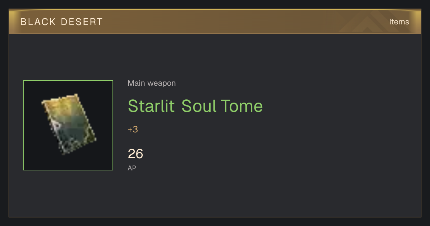Select the Starlit Soul Tome item name
Viewport: 430px width, 226px height.
195,106
